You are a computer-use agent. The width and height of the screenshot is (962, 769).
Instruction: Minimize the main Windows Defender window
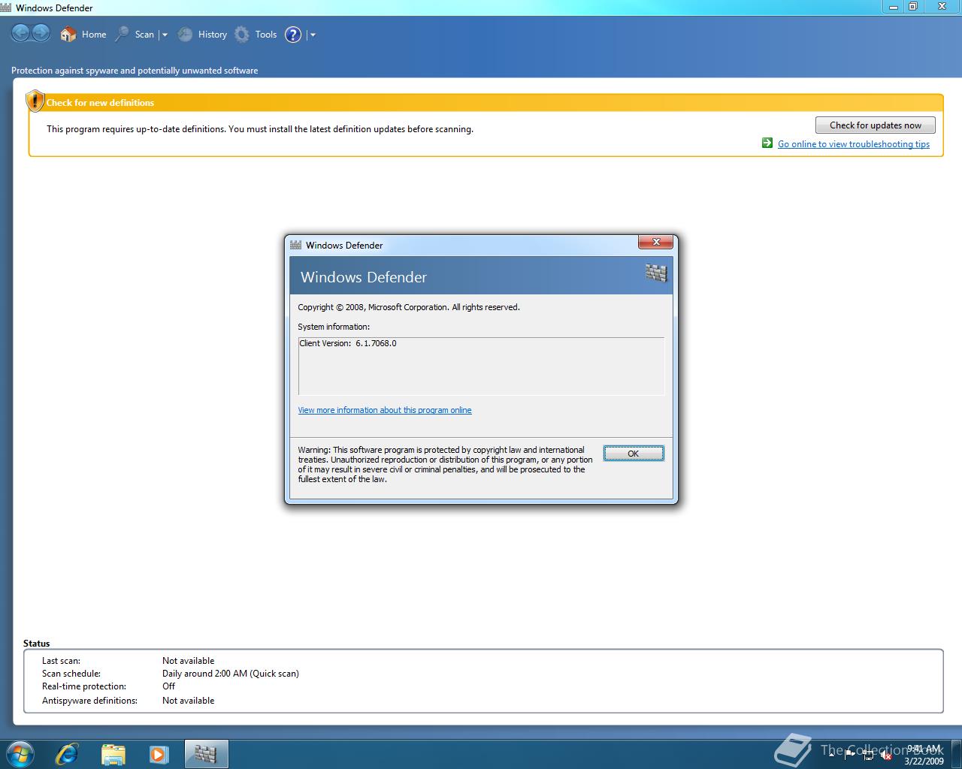point(894,7)
